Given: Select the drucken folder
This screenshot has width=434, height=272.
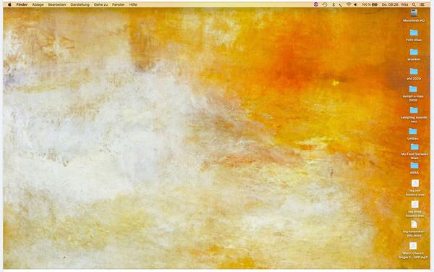Looking at the screenshot, I should [414, 52].
